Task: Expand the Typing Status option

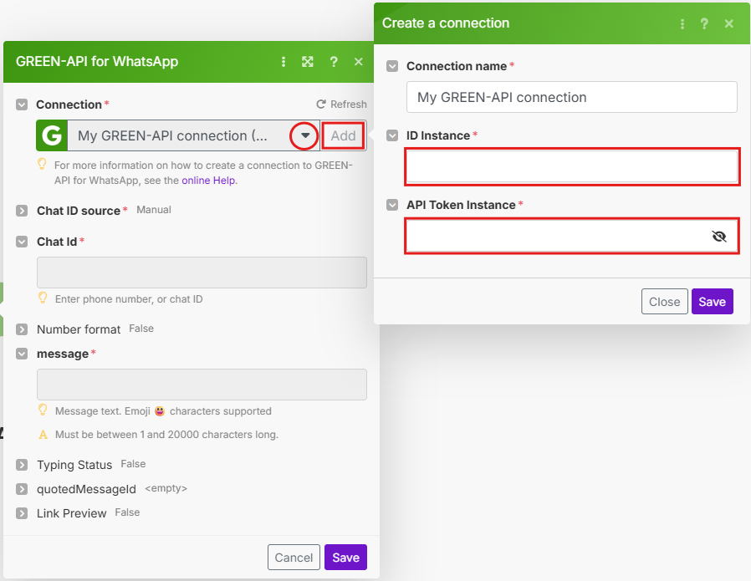Action: click(22, 465)
